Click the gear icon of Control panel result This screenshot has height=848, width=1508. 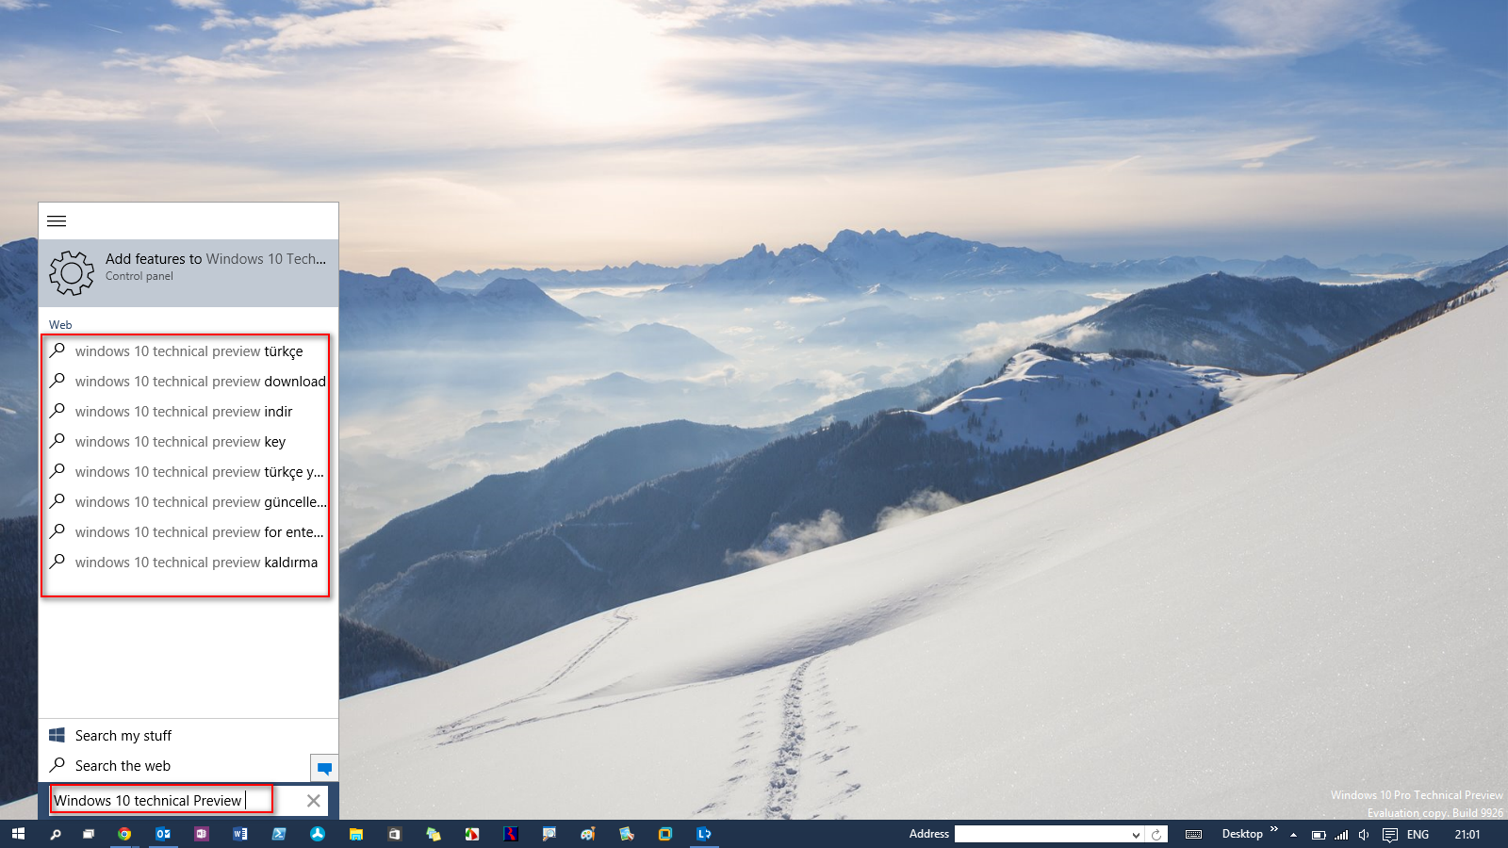(x=72, y=273)
